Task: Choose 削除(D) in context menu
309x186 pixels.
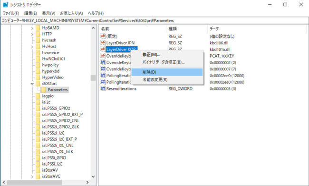Action: (167, 72)
